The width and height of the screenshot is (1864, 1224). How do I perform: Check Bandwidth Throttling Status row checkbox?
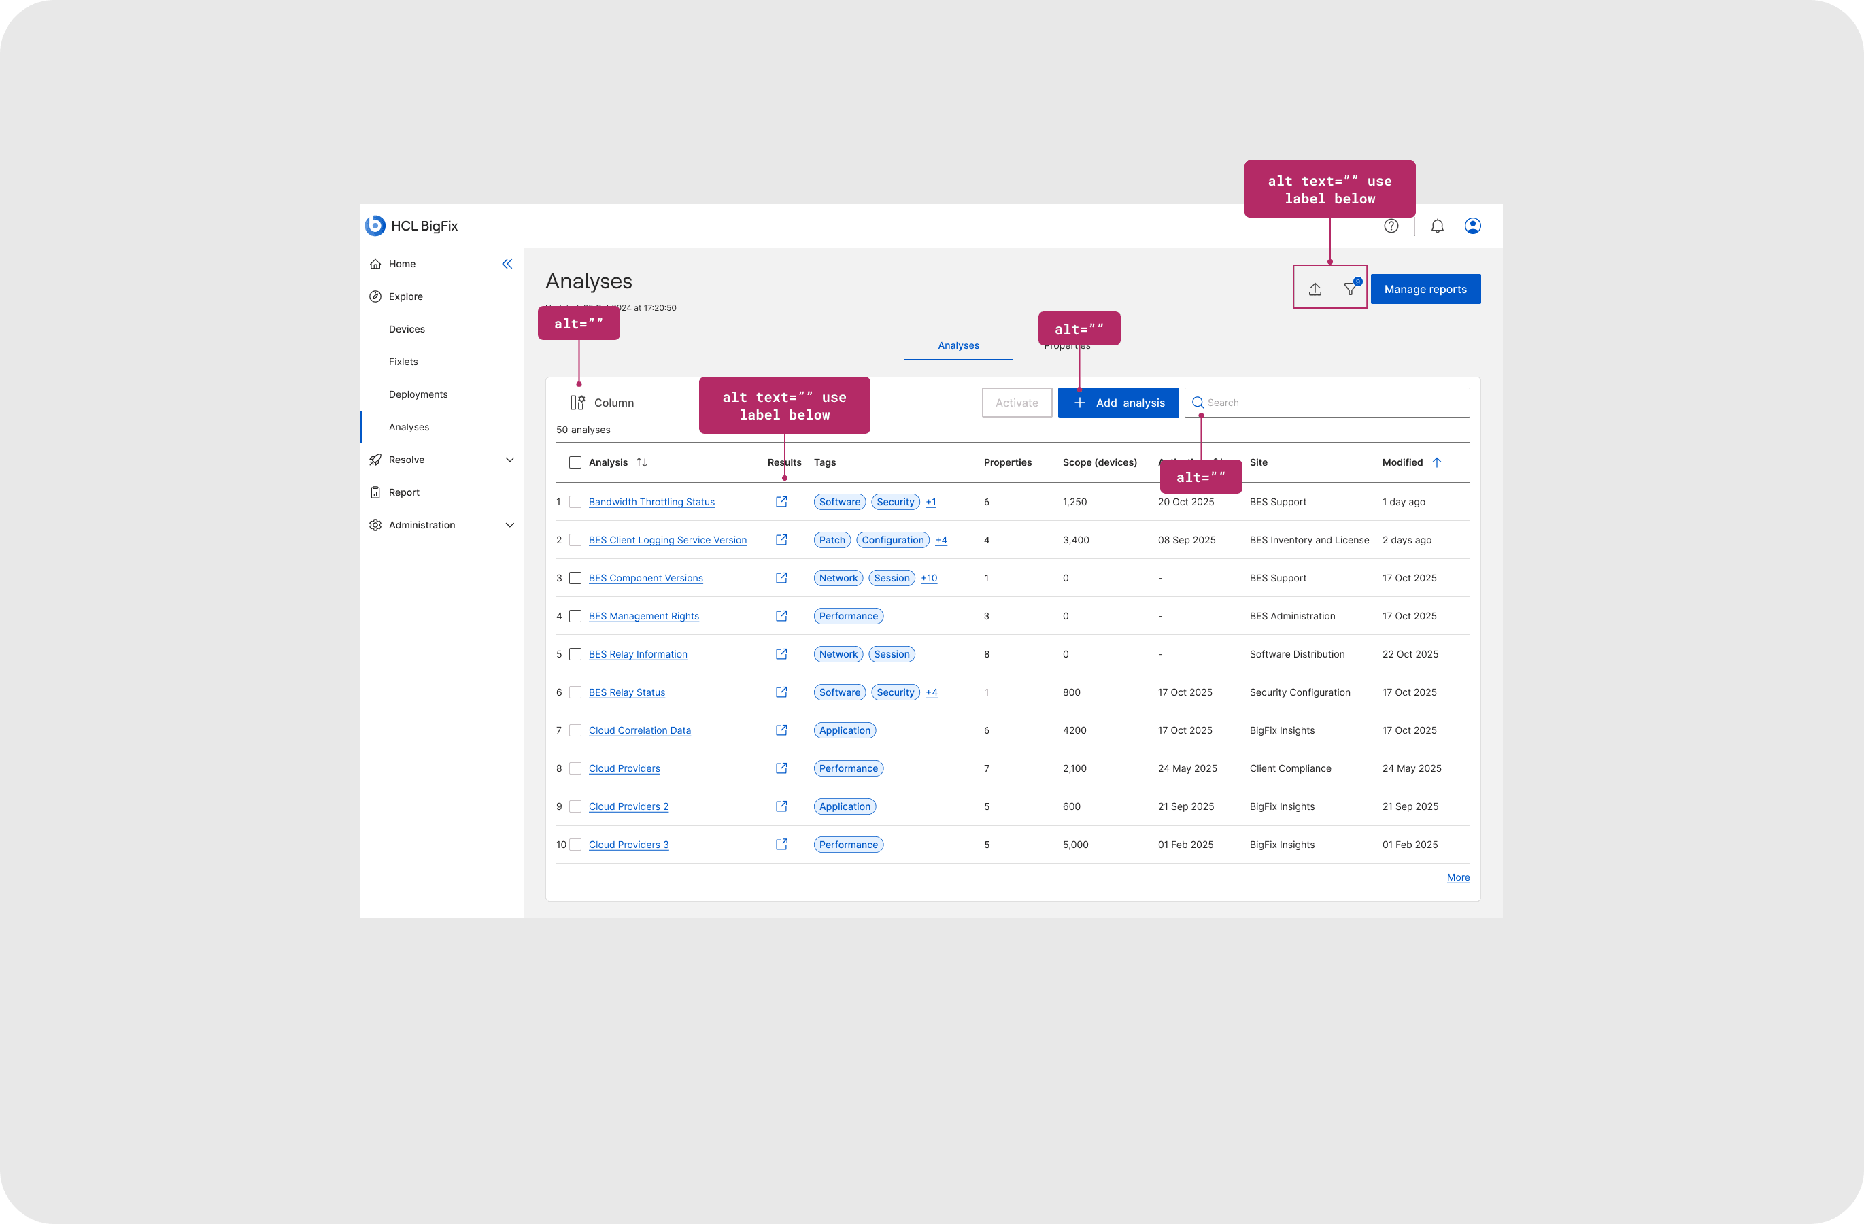[x=575, y=502]
